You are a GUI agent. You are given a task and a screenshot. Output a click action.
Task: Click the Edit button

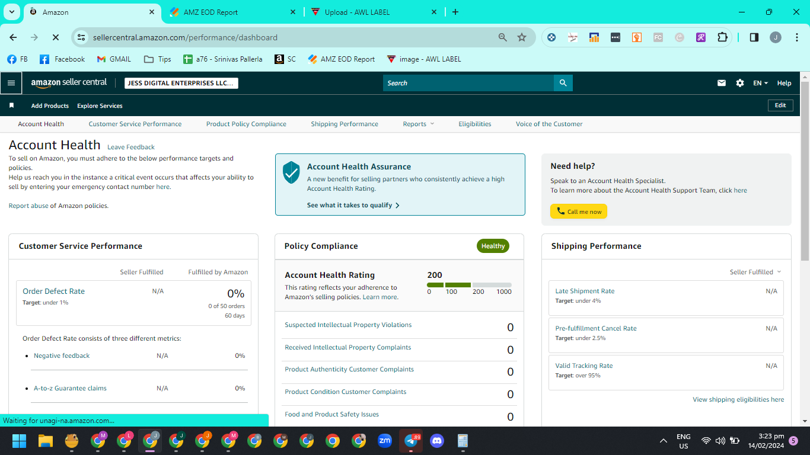tap(780, 105)
